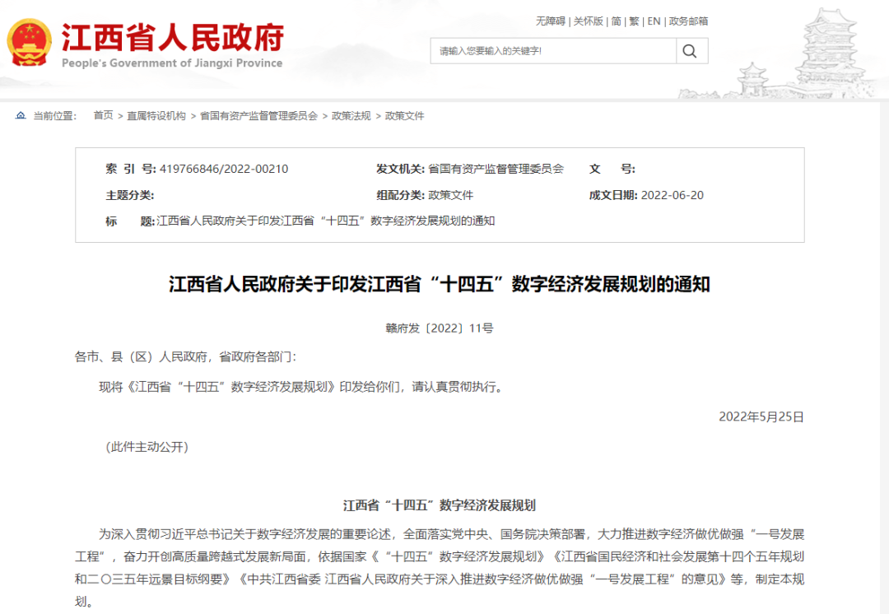
Task: Switch to 关怀版 care version
Action: [x=588, y=21]
